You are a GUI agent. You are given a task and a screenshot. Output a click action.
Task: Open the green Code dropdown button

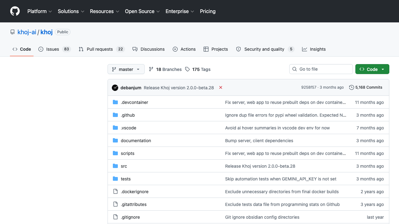coord(372,69)
